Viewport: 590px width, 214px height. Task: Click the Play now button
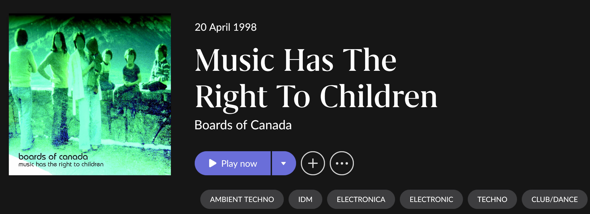[x=233, y=163]
